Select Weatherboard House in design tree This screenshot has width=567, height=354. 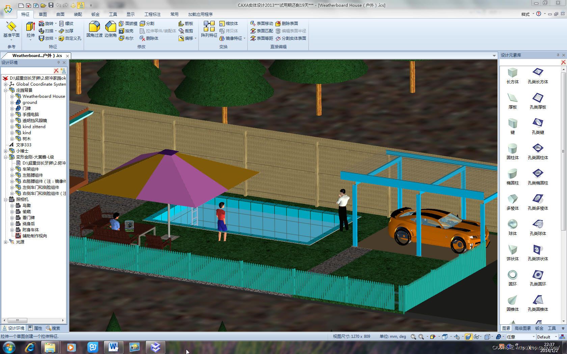(x=44, y=96)
